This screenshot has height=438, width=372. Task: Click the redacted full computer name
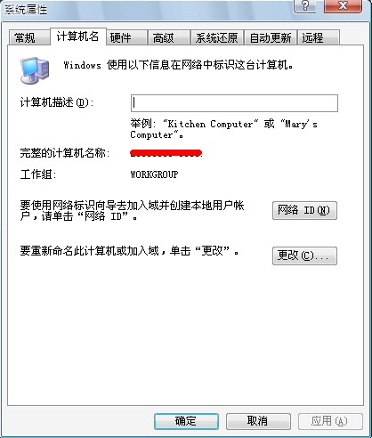coord(166,153)
